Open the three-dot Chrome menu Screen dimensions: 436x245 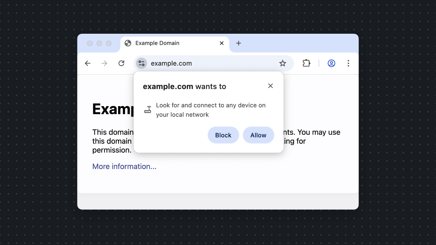tap(348, 63)
